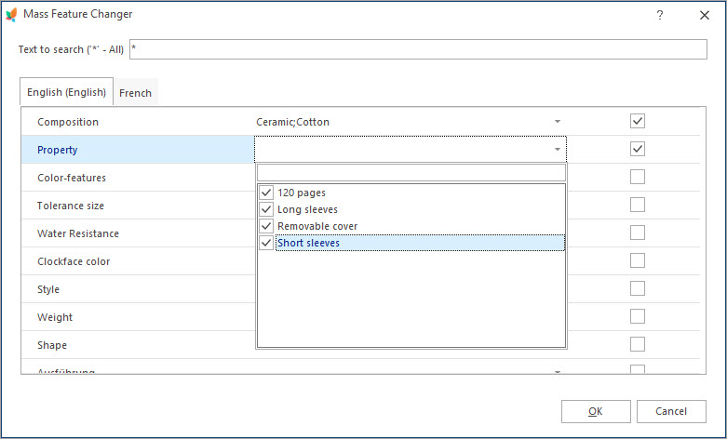Dismiss the dialog with Cancel button

coord(671,411)
